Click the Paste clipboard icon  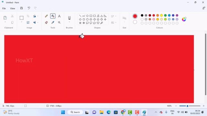[5, 18]
